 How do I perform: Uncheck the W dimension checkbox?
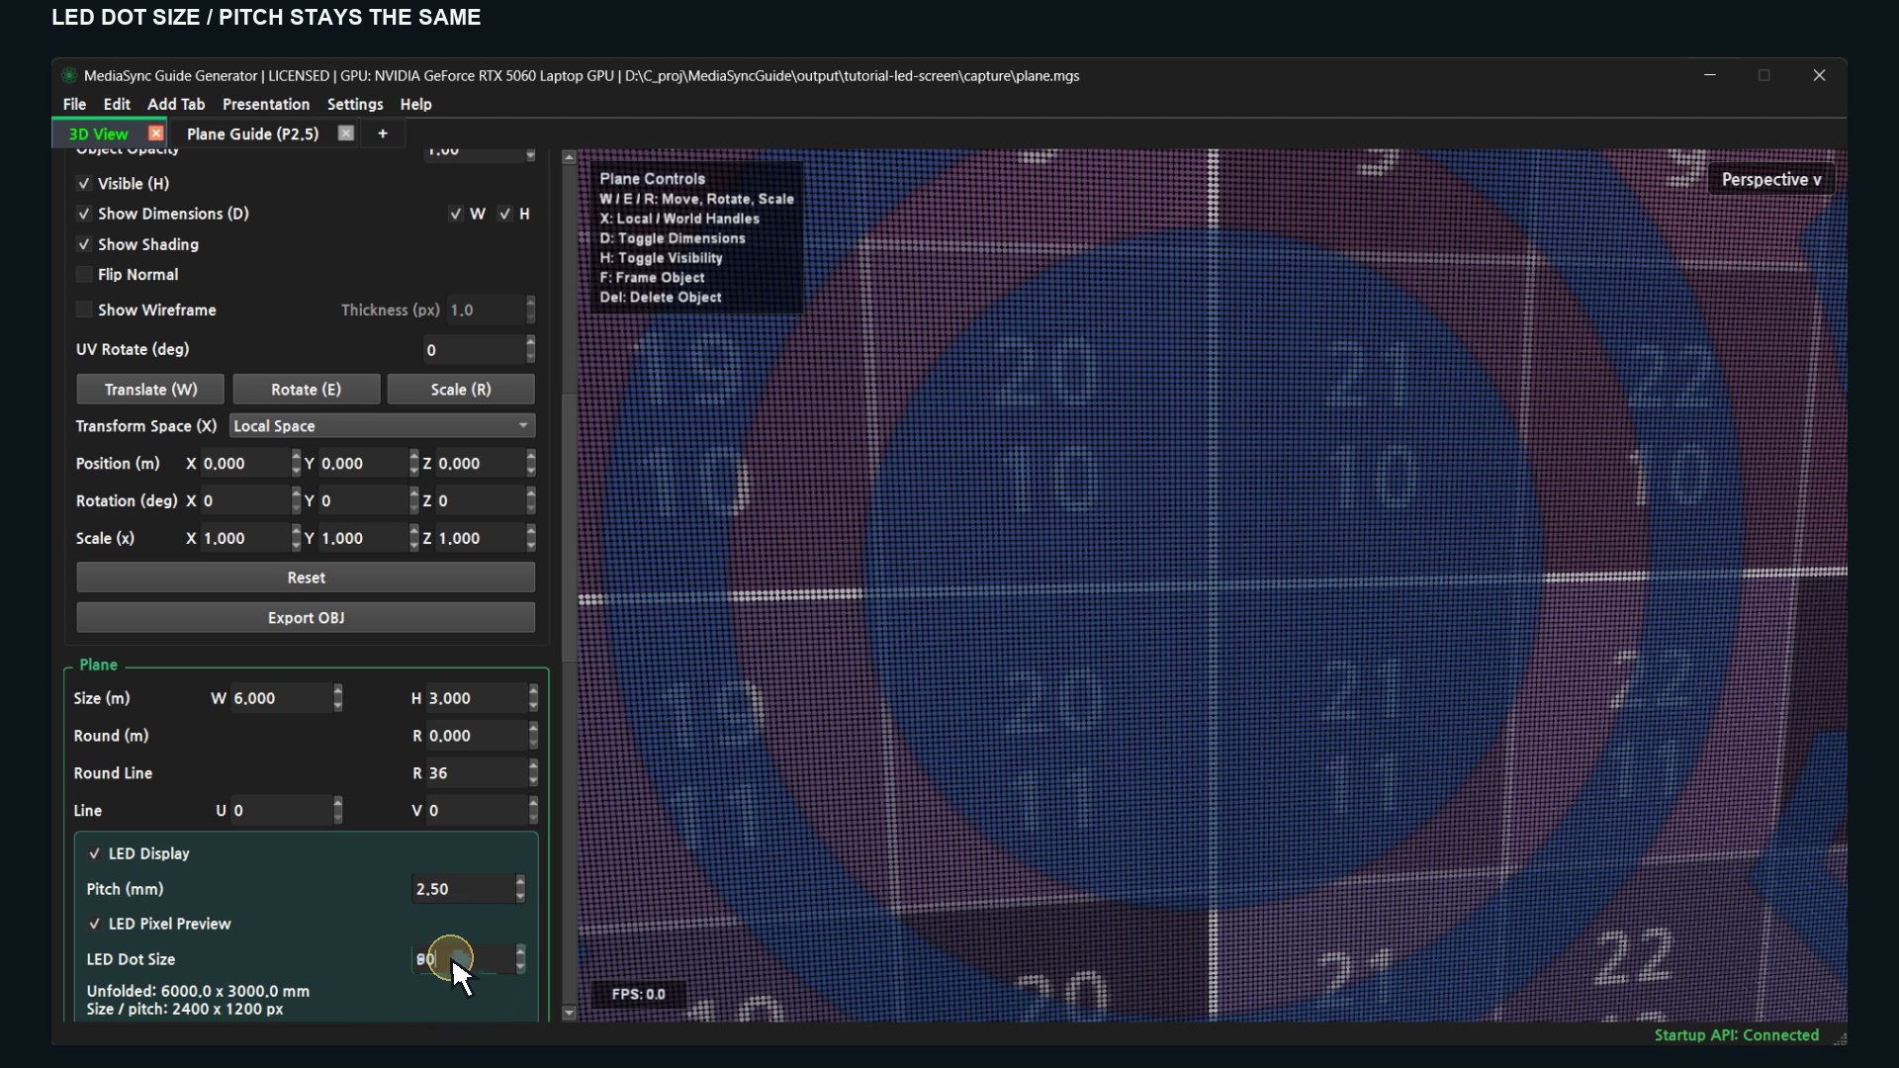(456, 214)
